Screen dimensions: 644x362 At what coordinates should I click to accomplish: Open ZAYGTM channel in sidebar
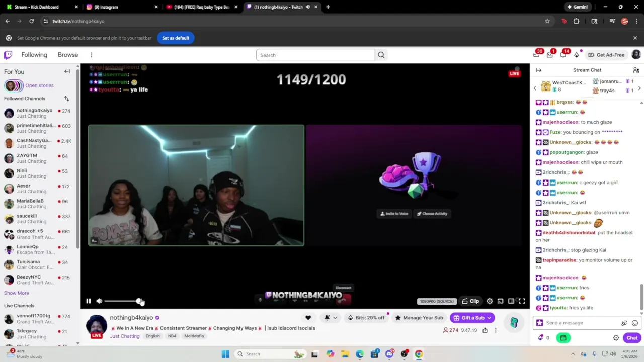point(39,158)
